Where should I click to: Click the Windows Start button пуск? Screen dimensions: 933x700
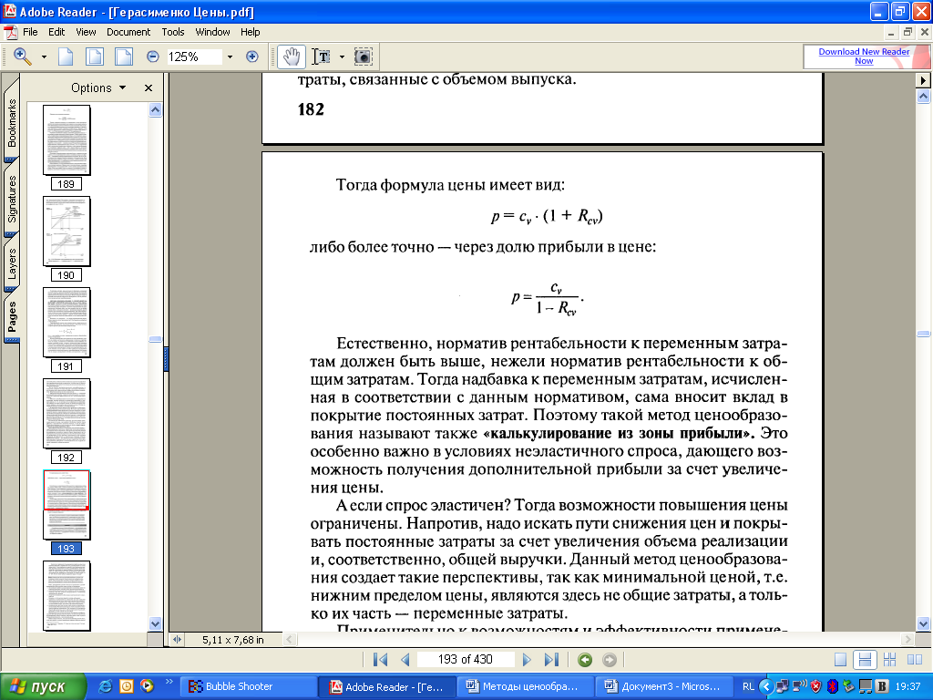coord(44,687)
